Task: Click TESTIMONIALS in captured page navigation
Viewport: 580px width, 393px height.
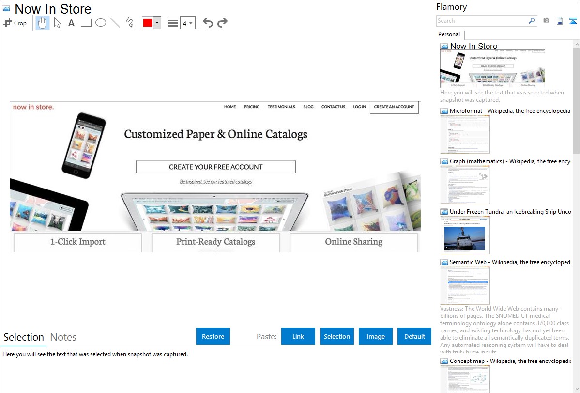Action: [x=281, y=107]
